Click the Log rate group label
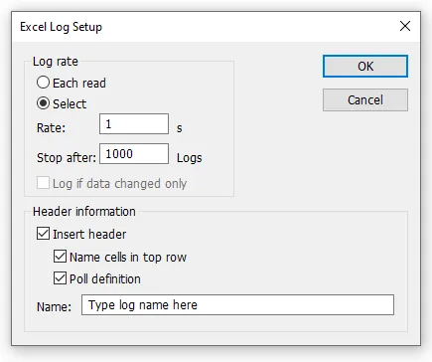The height and width of the screenshot is (362, 432). click(x=56, y=62)
